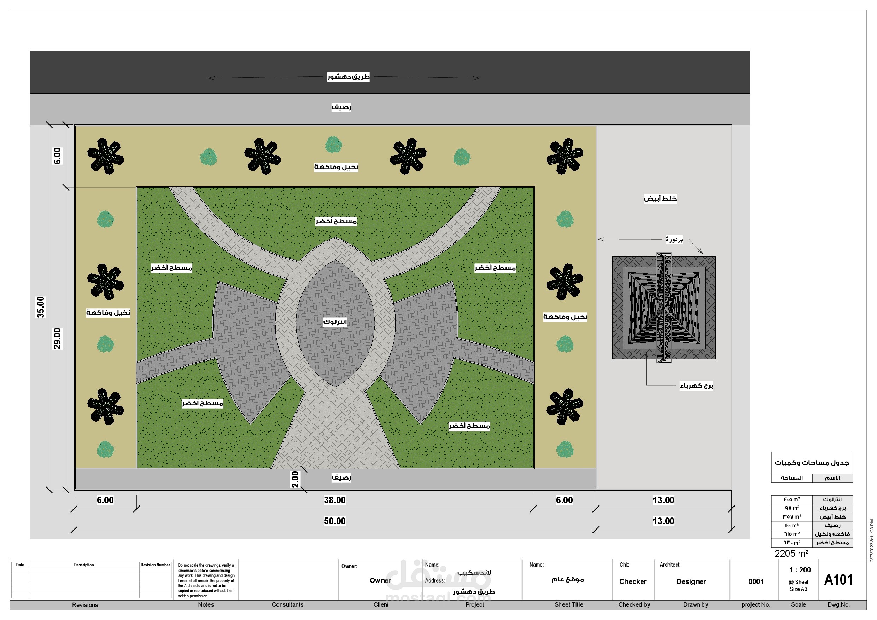The width and height of the screenshot is (877, 620).
Task: Select the انترلوك label in the central paving
Action: tap(335, 322)
